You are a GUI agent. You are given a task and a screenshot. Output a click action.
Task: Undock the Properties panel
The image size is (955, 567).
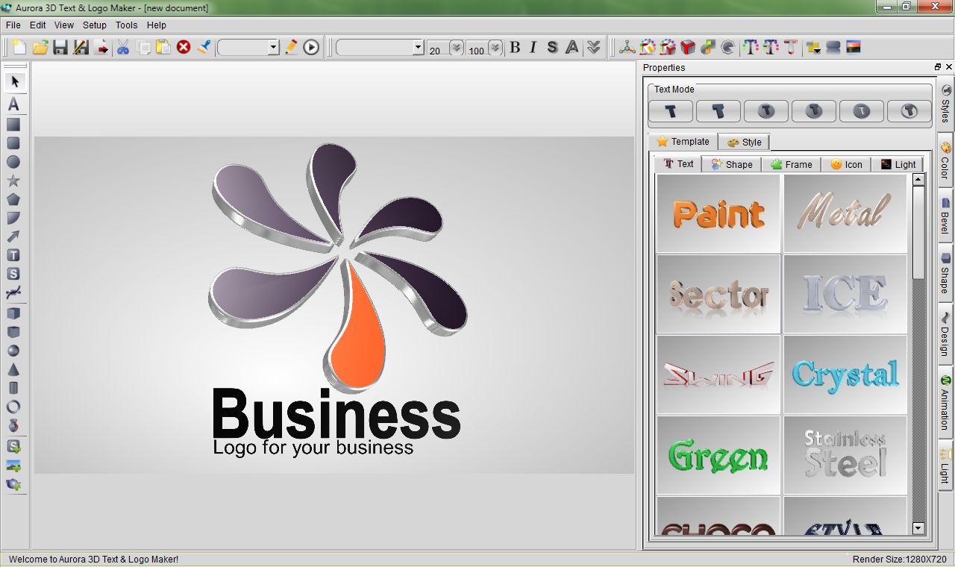[x=938, y=67]
